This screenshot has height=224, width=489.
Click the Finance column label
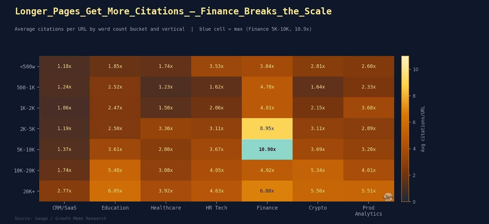267,208
